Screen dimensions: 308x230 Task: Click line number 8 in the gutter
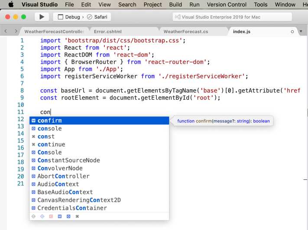coord(22,91)
